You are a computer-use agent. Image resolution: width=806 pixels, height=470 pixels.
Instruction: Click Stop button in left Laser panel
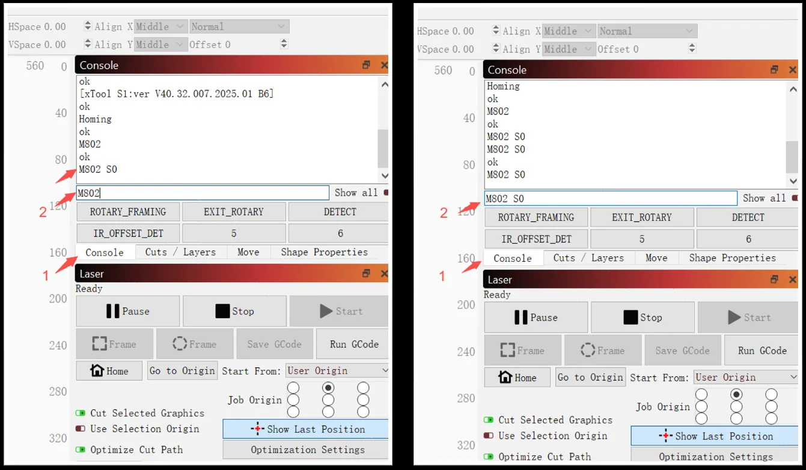(x=234, y=311)
